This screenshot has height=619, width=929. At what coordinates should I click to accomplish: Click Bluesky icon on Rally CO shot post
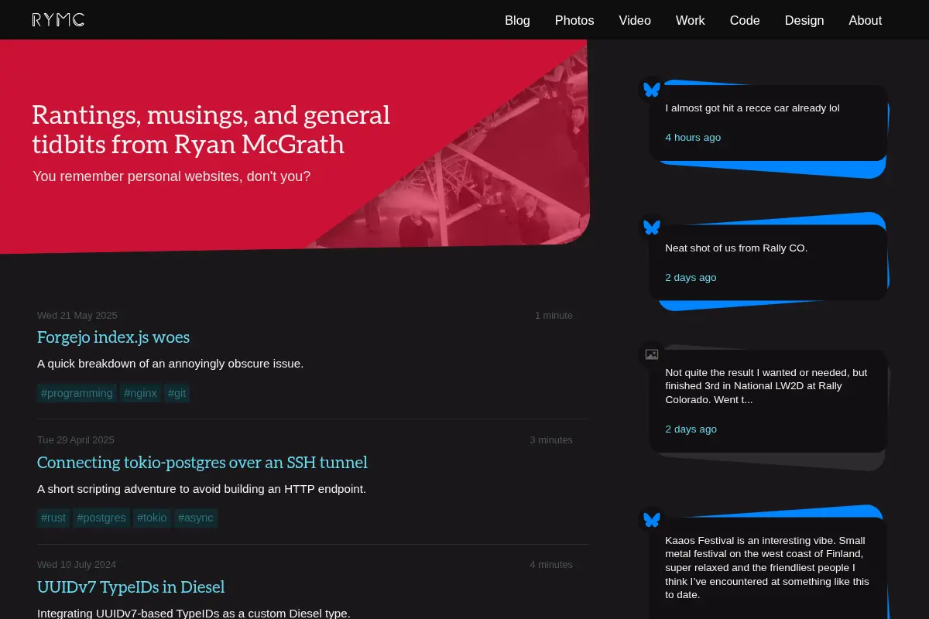(x=652, y=227)
